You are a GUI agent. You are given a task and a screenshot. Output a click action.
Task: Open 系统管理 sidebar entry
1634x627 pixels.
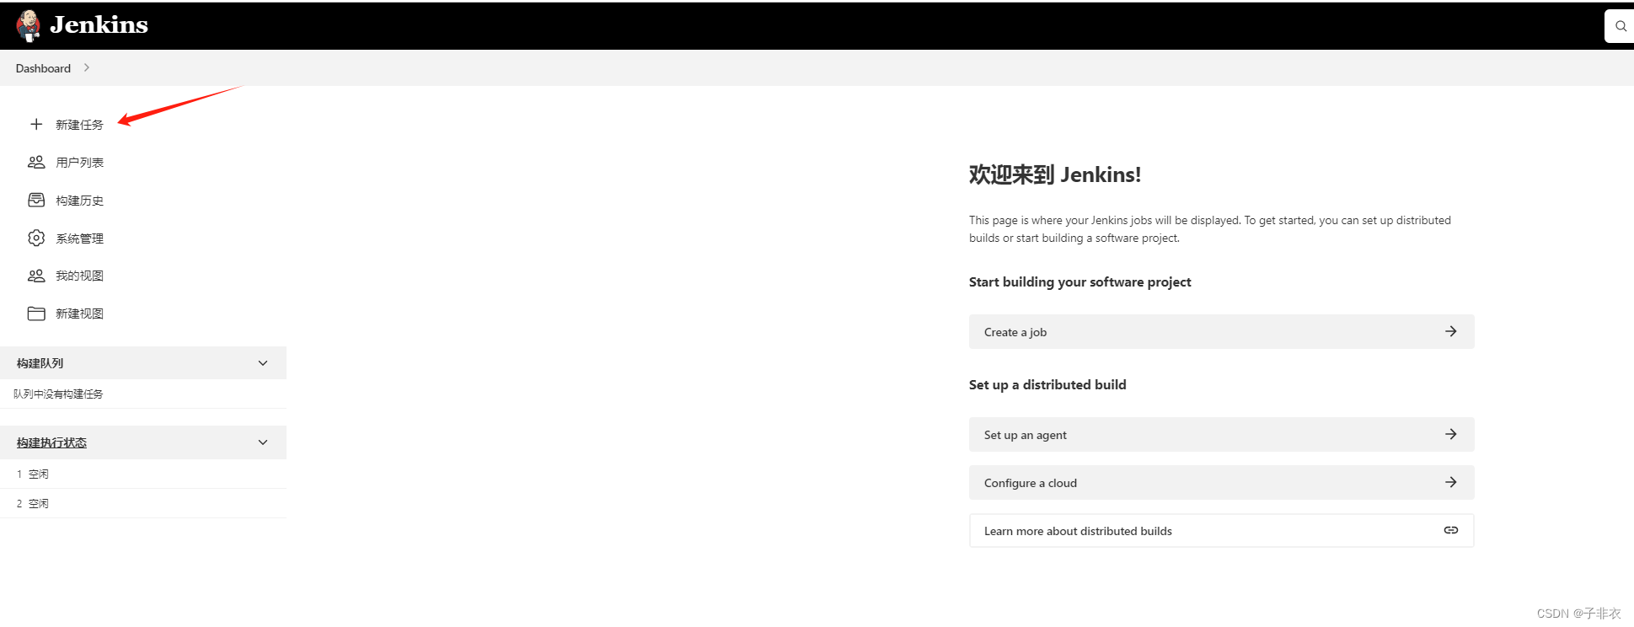pos(79,238)
